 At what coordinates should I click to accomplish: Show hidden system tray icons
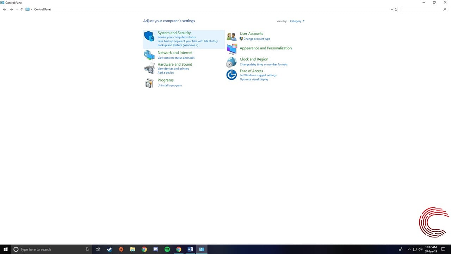coord(409,249)
